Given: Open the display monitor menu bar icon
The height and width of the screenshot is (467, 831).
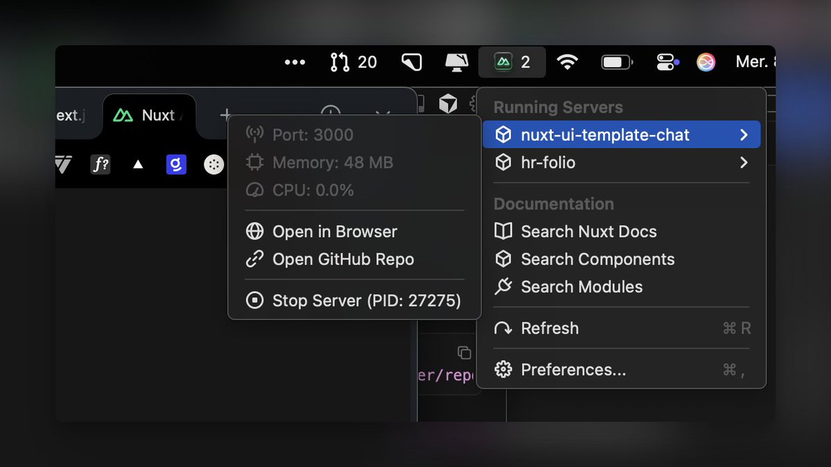Looking at the screenshot, I should click(456, 62).
